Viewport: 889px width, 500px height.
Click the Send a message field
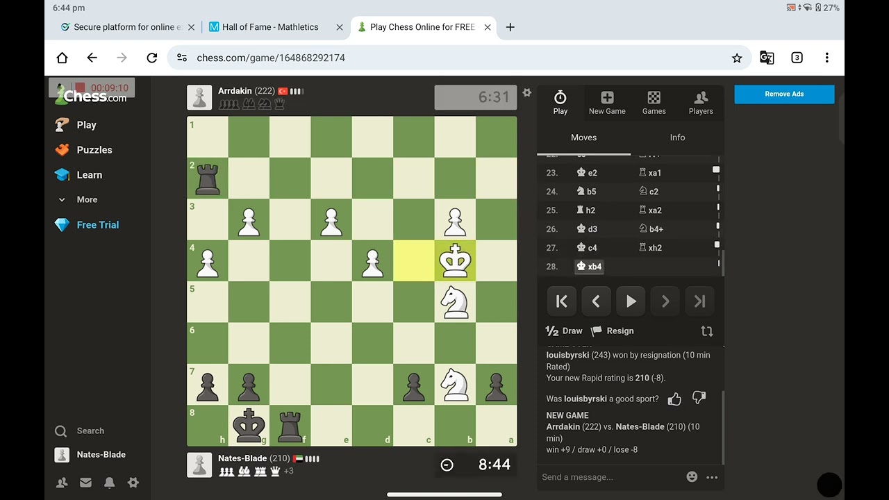click(610, 477)
